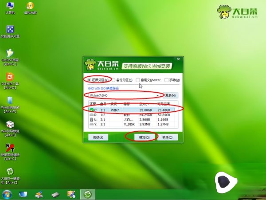Click the 23.40GB free space cell
The image size is (266, 200).
164,110
